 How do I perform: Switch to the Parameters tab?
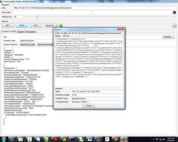30,32
